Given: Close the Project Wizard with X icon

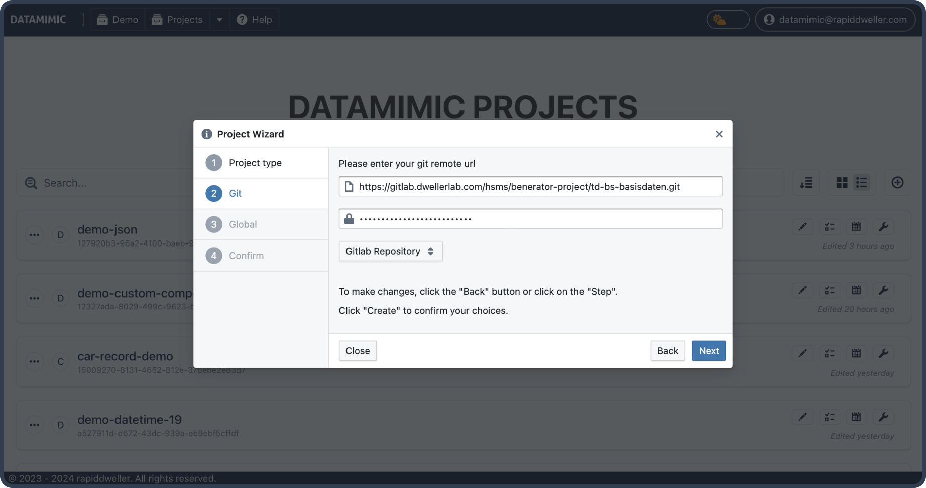Looking at the screenshot, I should click(719, 134).
